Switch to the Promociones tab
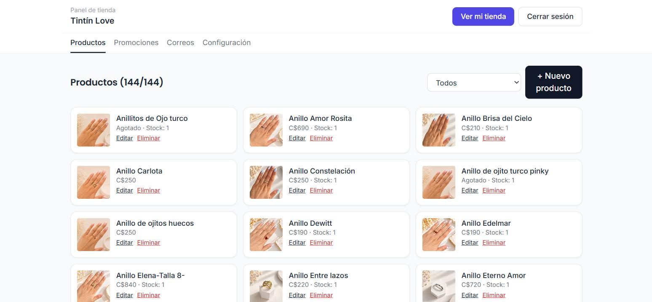The height and width of the screenshot is (302, 652). click(x=136, y=43)
